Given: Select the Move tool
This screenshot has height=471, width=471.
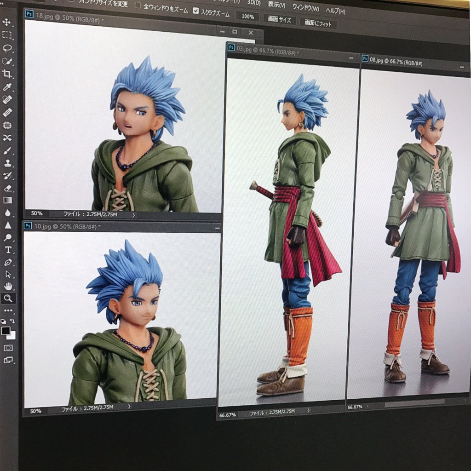Looking at the screenshot, I should (7, 22).
